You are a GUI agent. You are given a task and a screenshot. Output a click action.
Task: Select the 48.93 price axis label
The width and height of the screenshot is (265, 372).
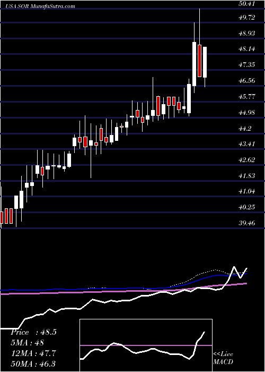[247, 33]
